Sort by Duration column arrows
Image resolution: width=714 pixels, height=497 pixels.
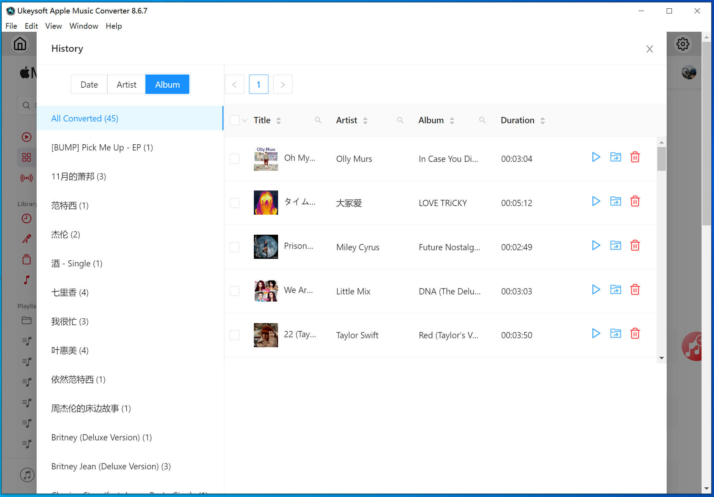point(543,120)
